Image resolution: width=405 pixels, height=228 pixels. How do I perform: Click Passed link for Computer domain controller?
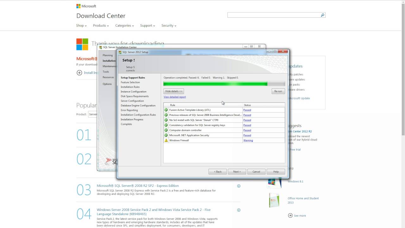tap(247, 130)
